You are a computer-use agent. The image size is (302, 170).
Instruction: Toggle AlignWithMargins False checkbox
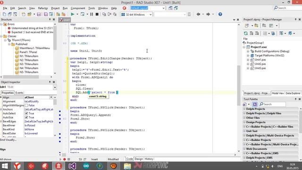point(26,105)
